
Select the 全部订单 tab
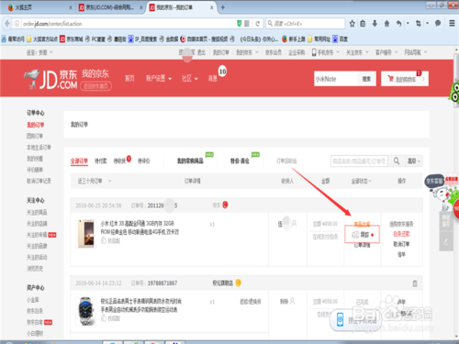click(x=79, y=161)
